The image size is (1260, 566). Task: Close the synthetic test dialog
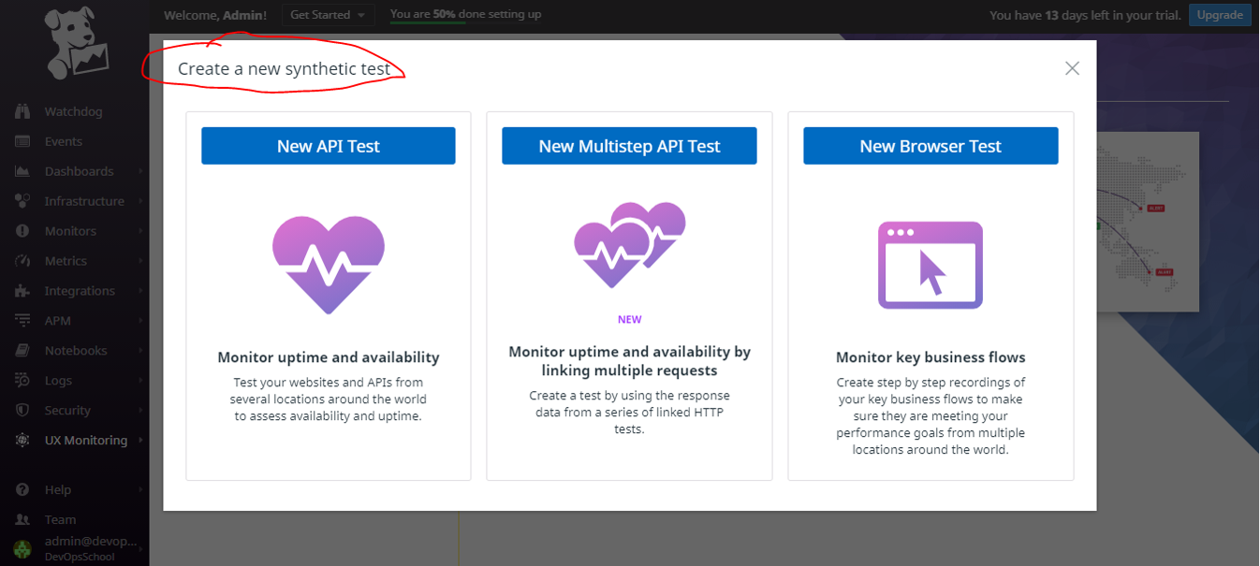pos(1072,68)
